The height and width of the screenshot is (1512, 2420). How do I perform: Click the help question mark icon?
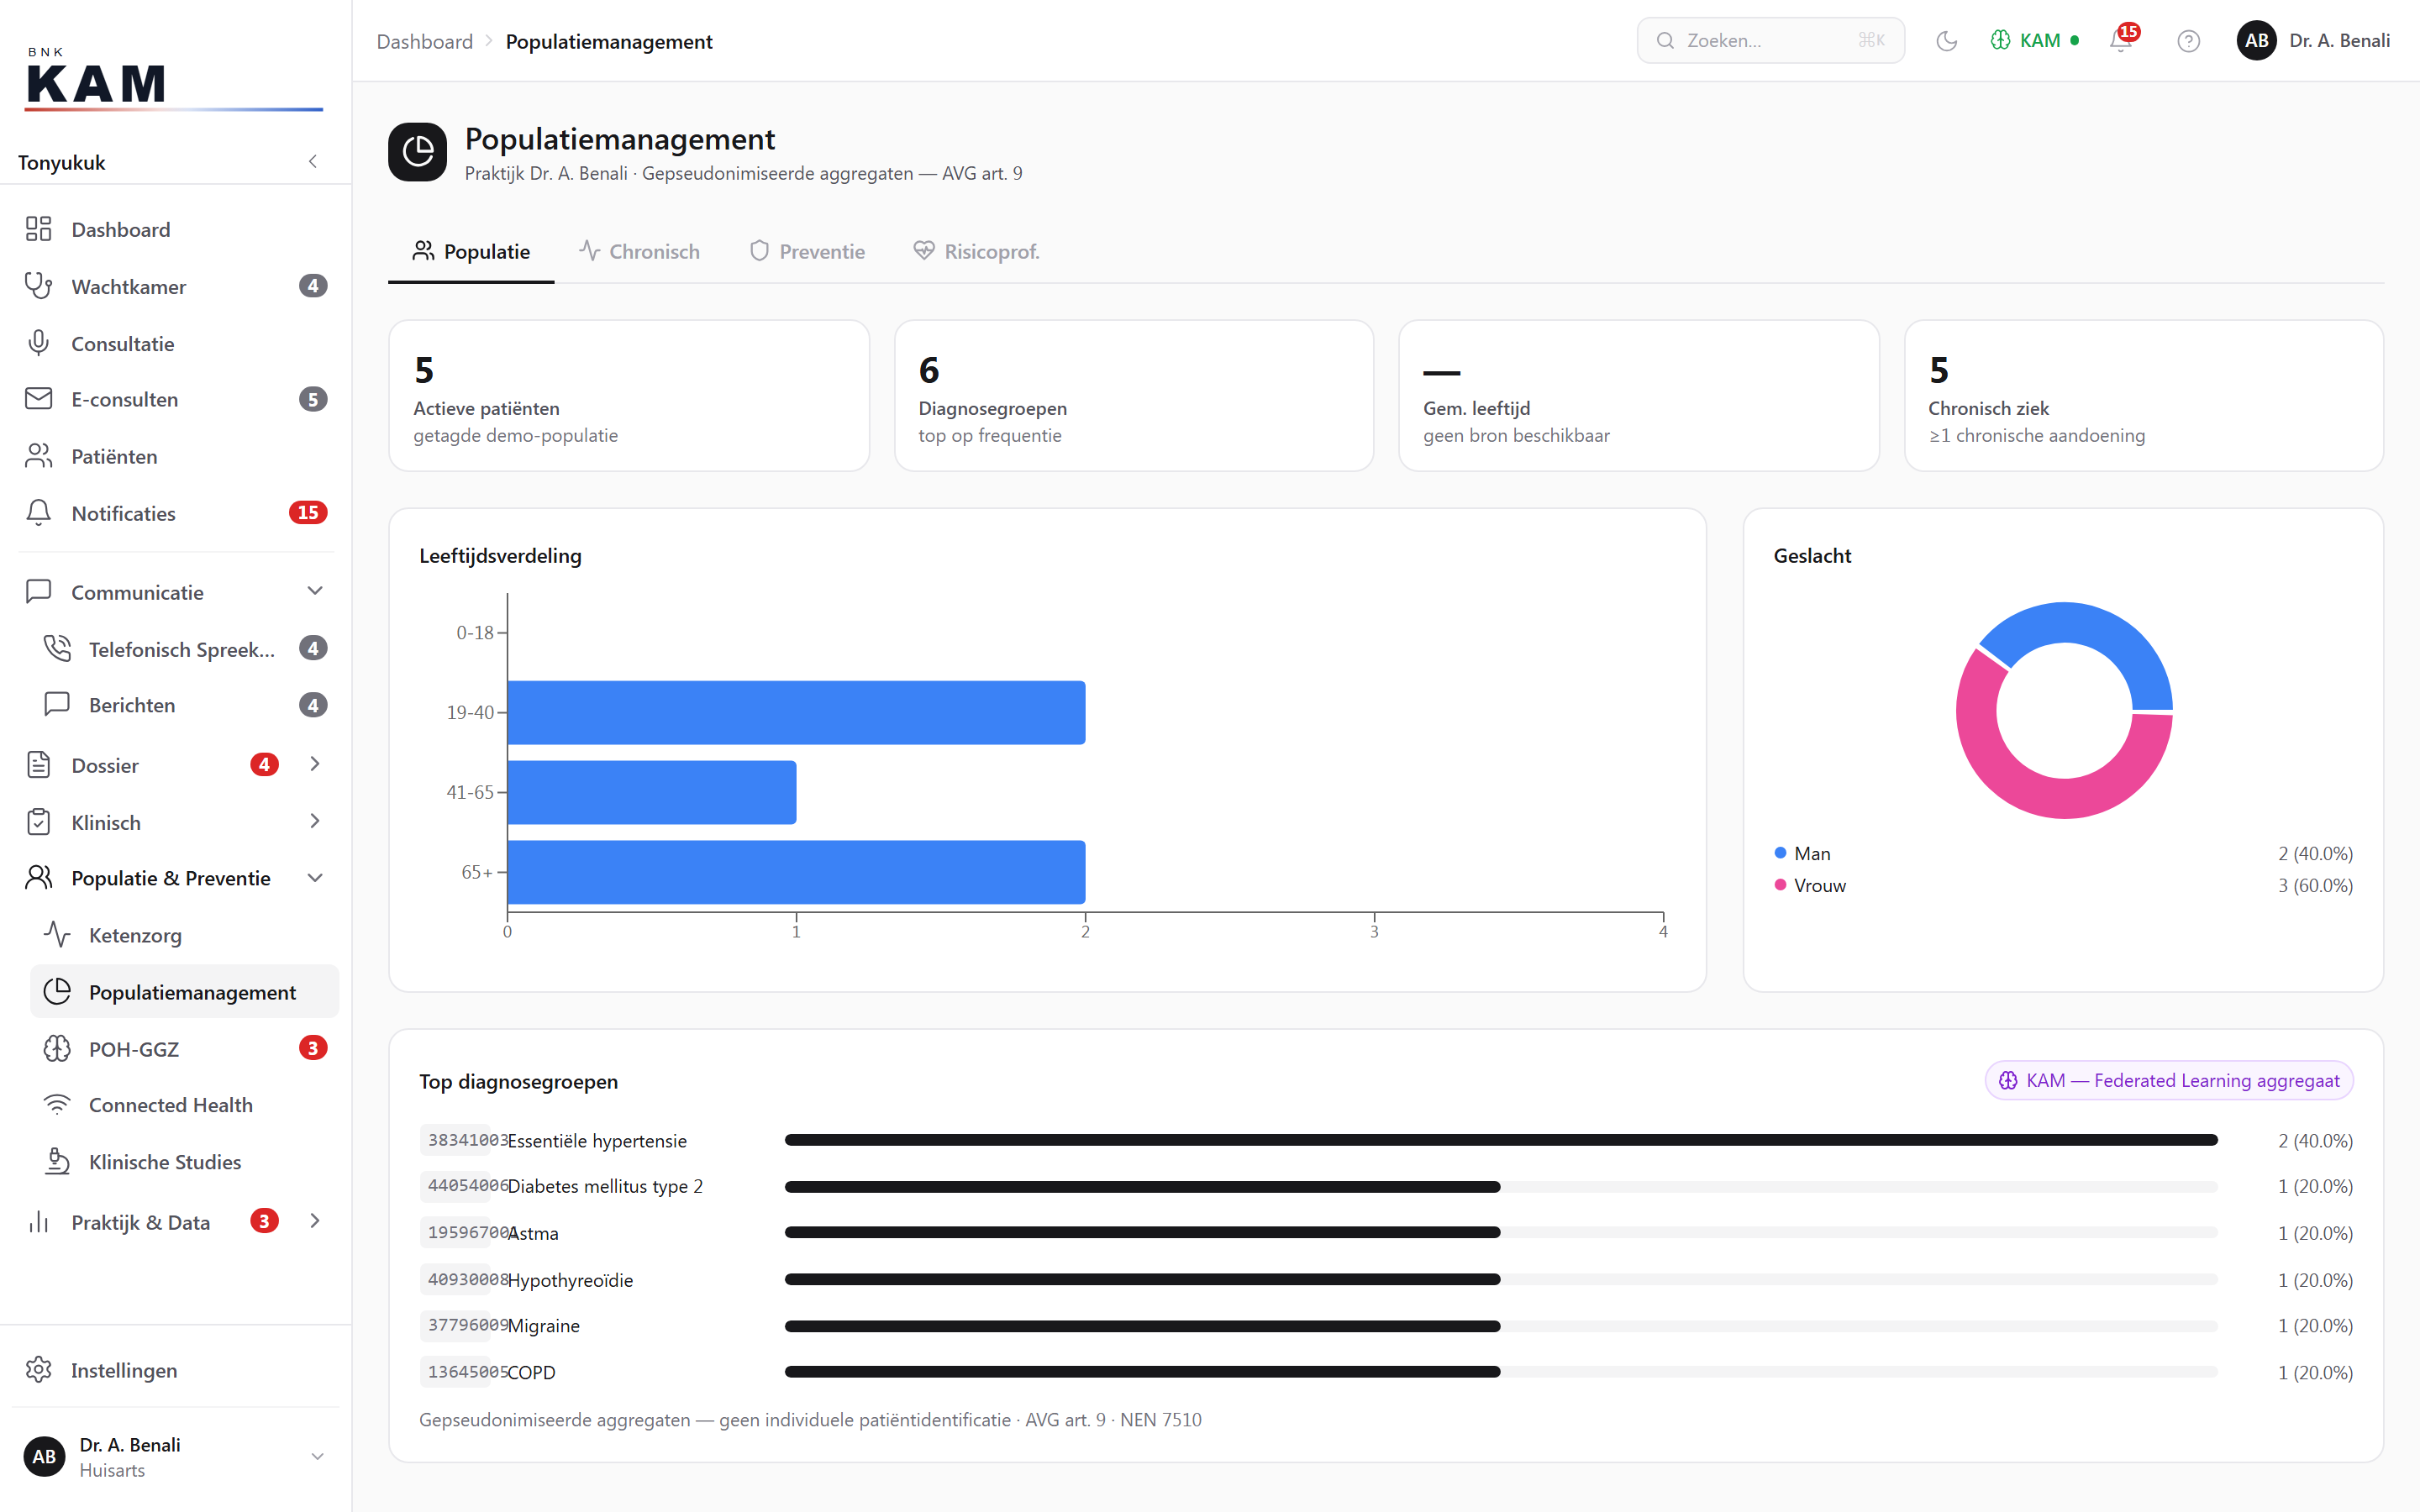pos(2188,41)
